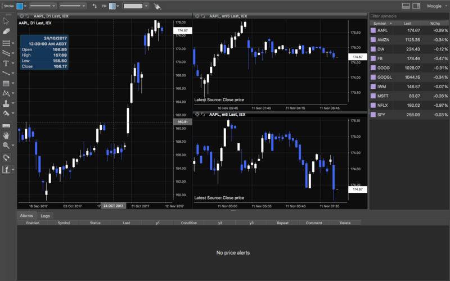Select the GOOGL symbol row
450x281 pixels.
tap(409, 77)
